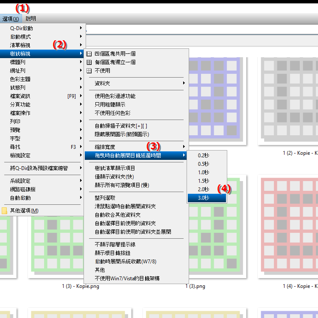Open the 網路磁碟機 submenu

(x=42, y=190)
